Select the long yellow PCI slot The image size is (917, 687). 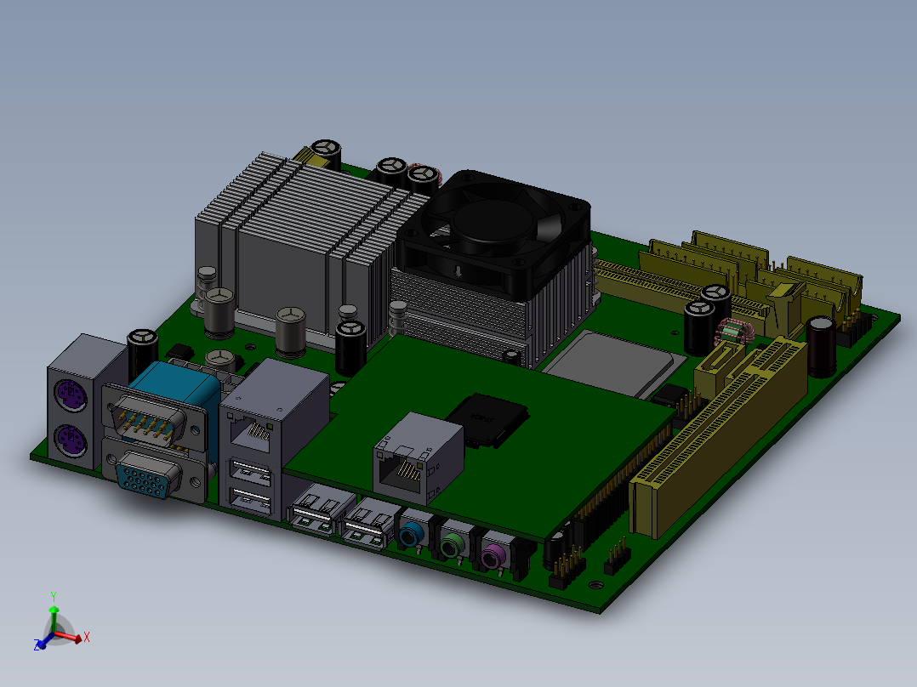[718, 437]
